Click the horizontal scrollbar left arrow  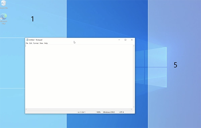point(26,109)
